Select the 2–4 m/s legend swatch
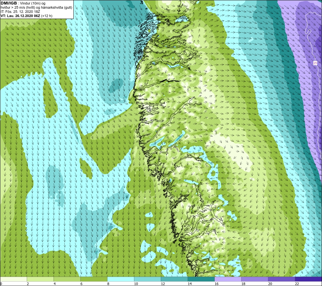Viewport: 322px width, 286px height. 40,279
